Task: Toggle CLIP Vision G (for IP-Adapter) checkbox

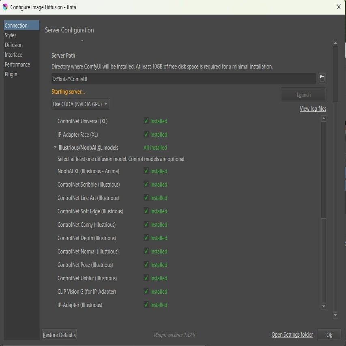Action: pyautogui.click(x=146, y=291)
